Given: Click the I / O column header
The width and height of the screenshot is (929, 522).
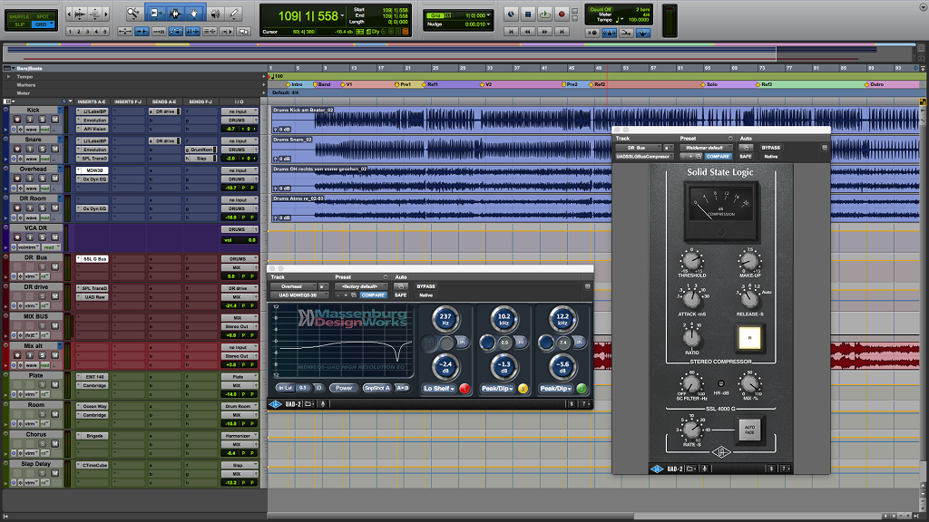Looking at the screenshot, I should (240, 101).
